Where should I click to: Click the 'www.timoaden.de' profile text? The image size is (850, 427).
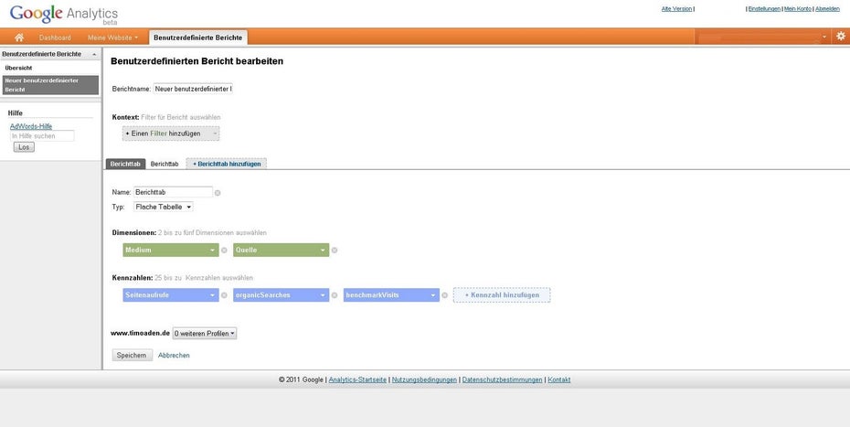point(141,333)
